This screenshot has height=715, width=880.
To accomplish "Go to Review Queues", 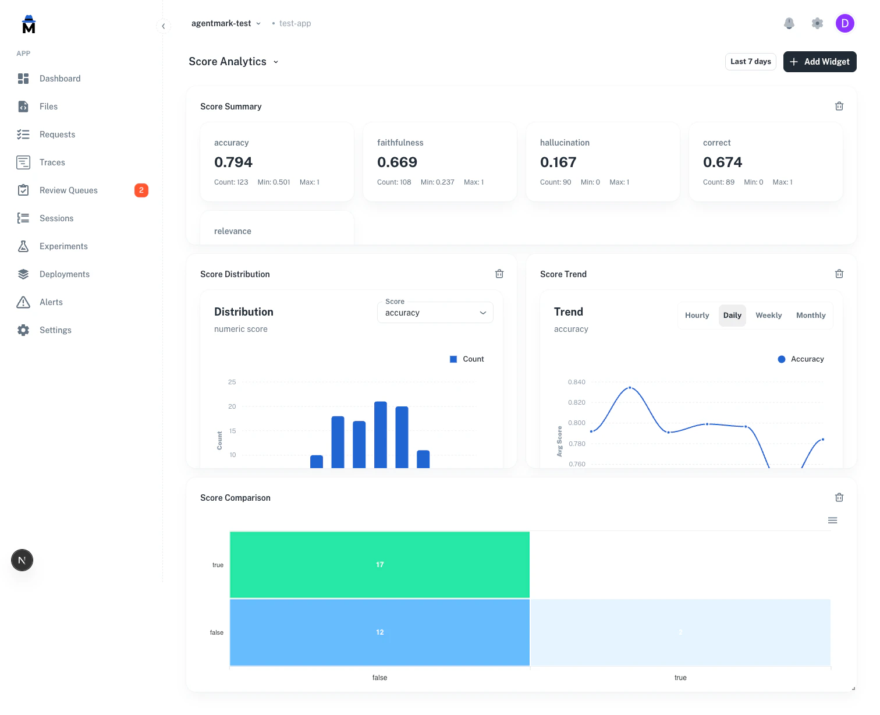I will pos(69,190).
